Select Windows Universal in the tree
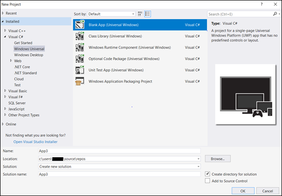Screen dimensions: 282x196 tap(29, 49)
